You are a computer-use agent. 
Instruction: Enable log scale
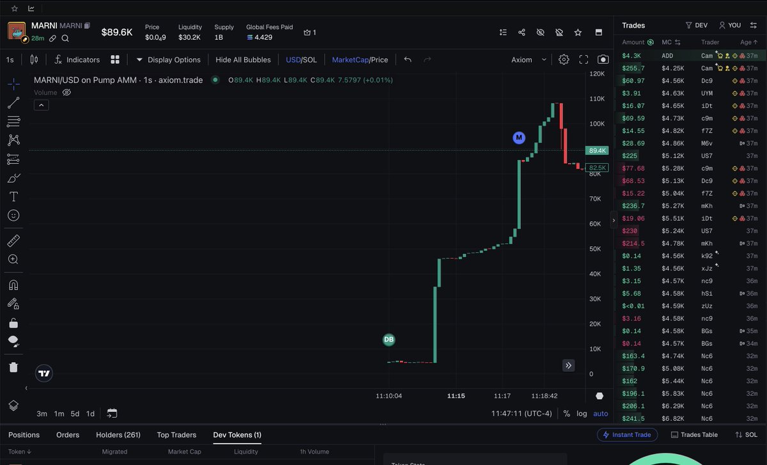point(582,414)
